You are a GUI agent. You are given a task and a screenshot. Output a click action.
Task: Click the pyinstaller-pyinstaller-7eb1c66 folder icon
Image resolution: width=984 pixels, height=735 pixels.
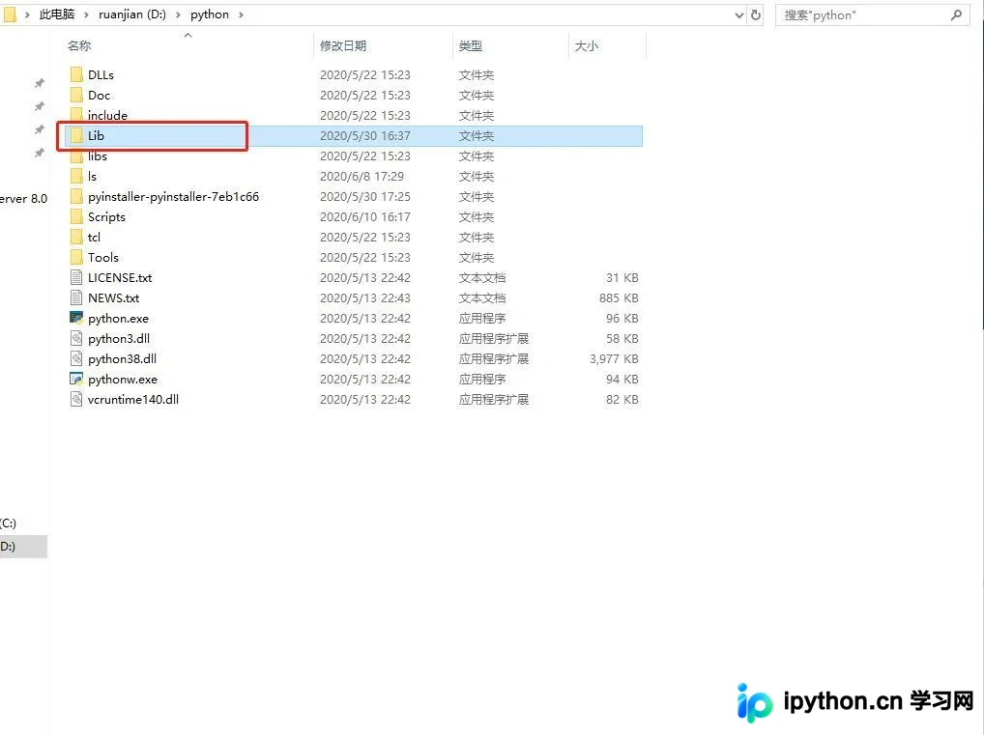76,196
